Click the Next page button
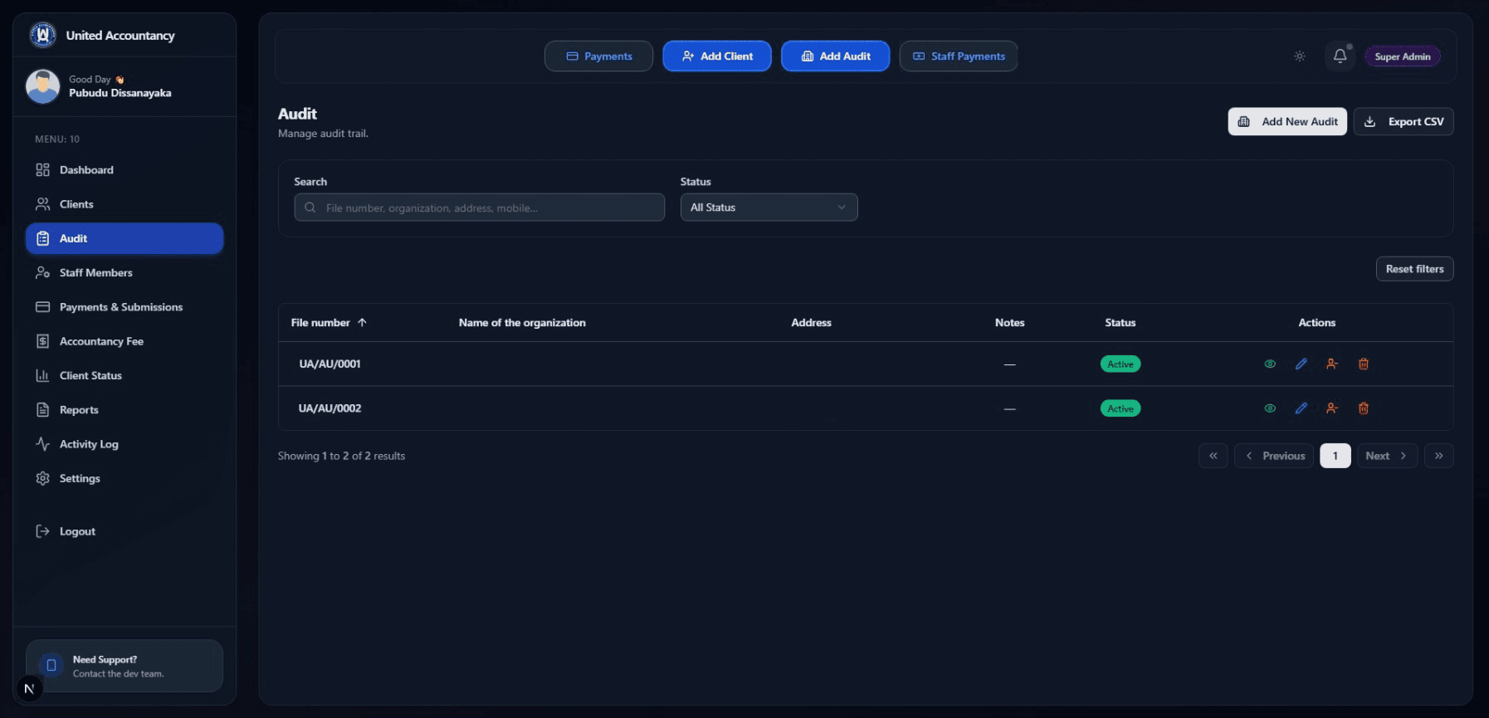1489x718 pixels. [1387, 456]
